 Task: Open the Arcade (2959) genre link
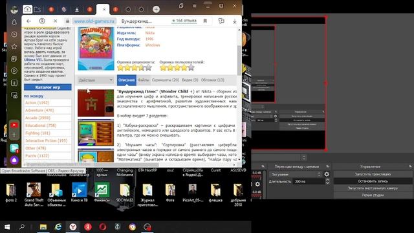pos(38,118)
